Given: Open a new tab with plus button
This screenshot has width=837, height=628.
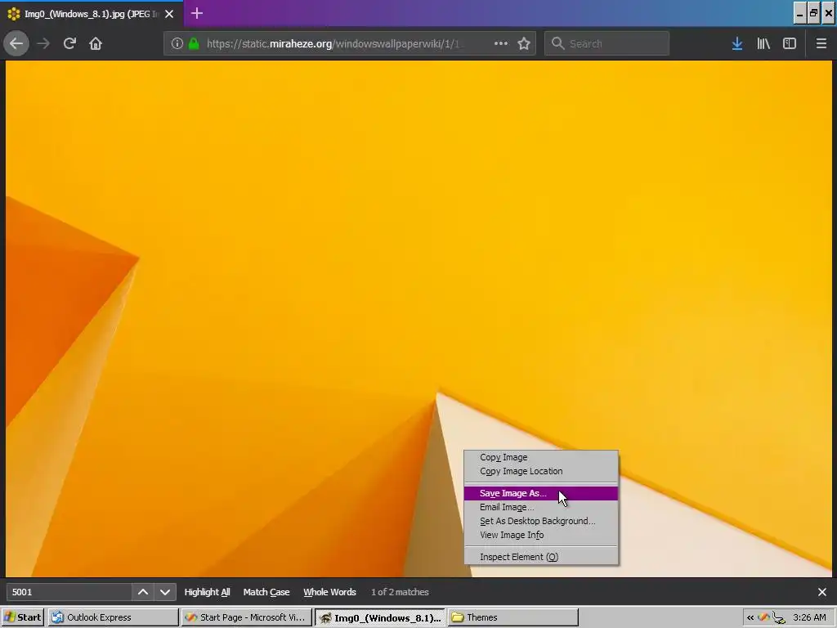Looking at the screenshot, I should tap(197, 13).
